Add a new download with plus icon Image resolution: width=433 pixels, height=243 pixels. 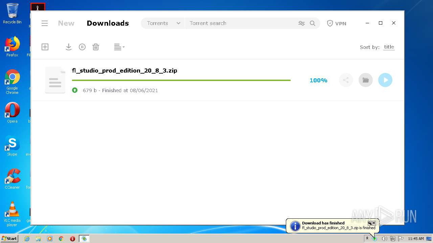pos(45,47)
